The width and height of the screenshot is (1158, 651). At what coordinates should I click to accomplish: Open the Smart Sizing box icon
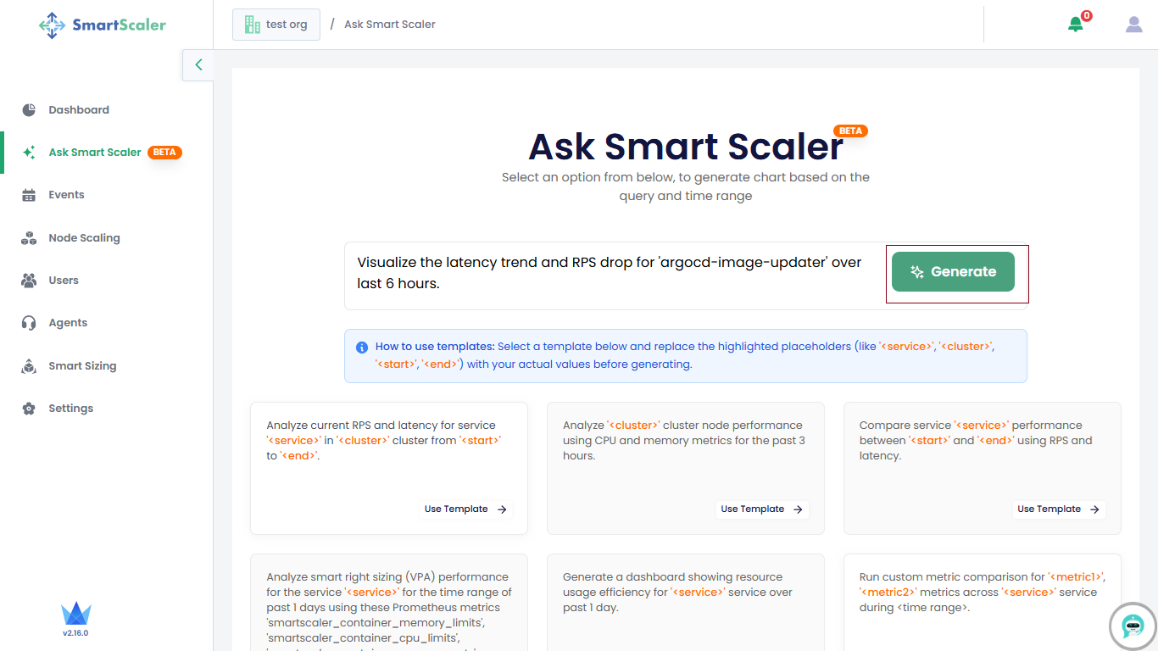click(29, 366)
